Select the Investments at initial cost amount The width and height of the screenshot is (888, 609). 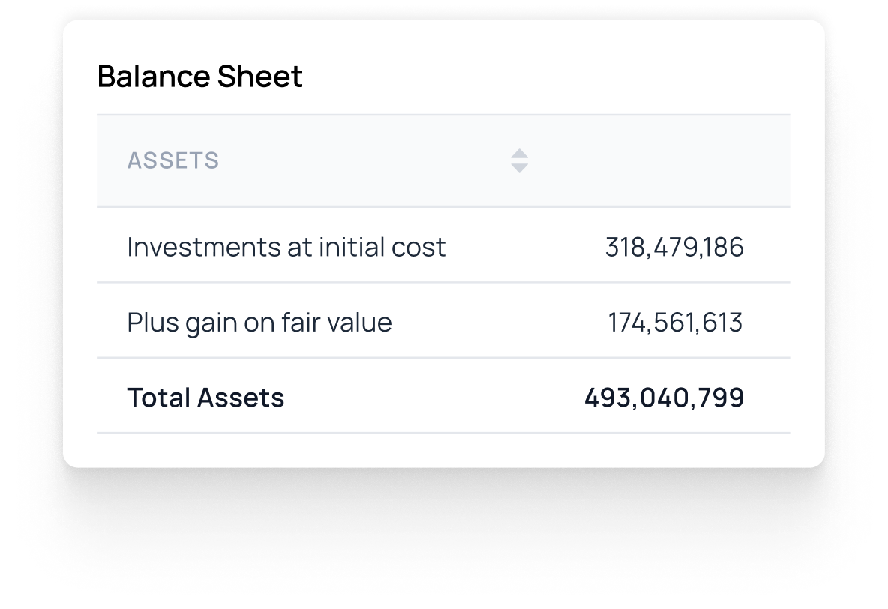point(674,246)
